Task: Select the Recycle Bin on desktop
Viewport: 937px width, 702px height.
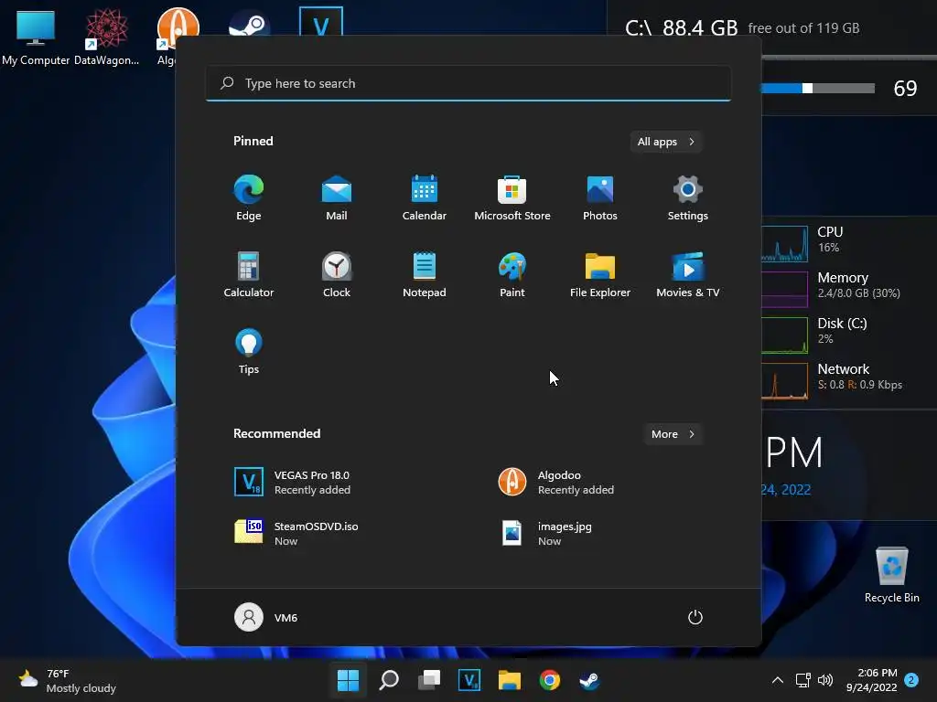Action: [x=891, y=576]
